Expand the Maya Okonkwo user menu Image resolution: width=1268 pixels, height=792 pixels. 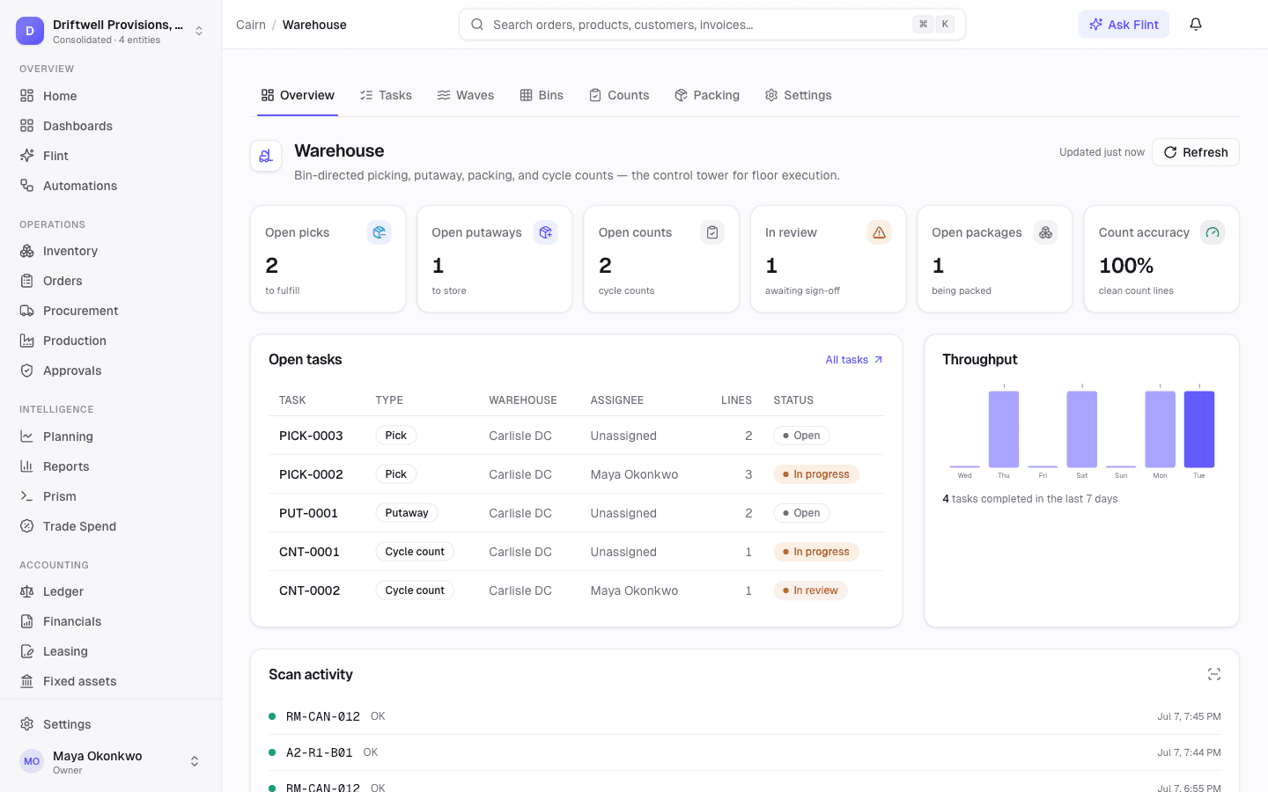coord(110,761)
